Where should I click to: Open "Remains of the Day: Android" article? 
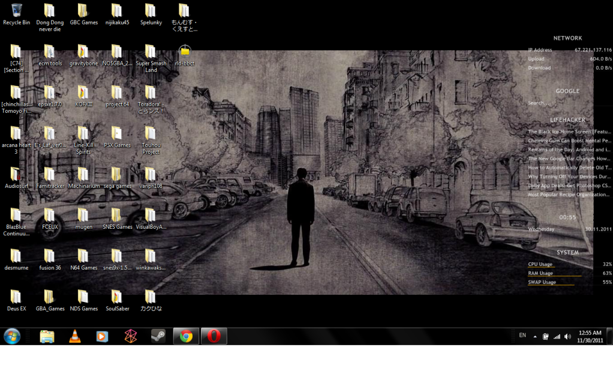click(x=569, y=150)
